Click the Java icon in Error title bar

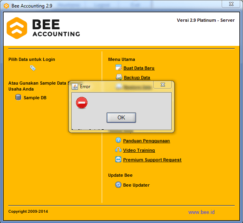tap(75, 87)
